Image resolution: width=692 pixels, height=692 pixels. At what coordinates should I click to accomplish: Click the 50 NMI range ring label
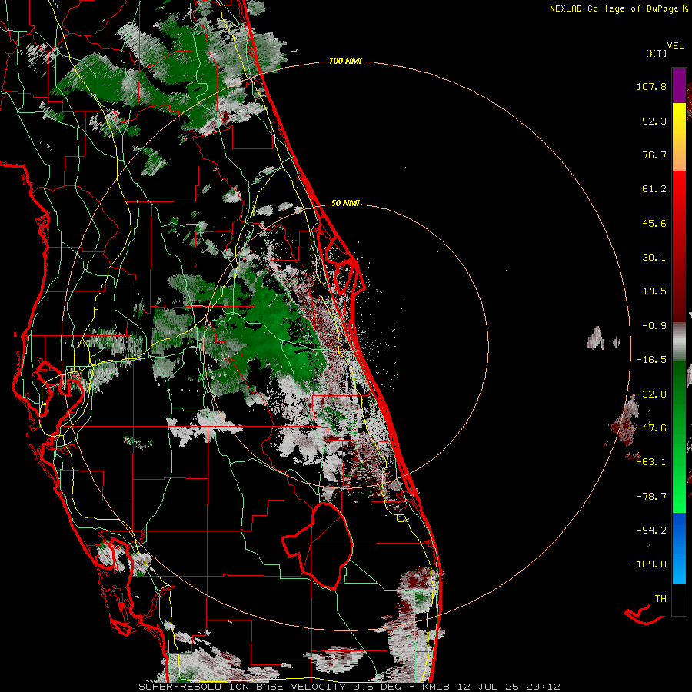345,204
